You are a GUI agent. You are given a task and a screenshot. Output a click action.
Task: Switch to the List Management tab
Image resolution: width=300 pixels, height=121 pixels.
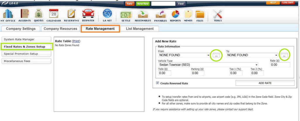pyautogui.click(x=139, y=29)
